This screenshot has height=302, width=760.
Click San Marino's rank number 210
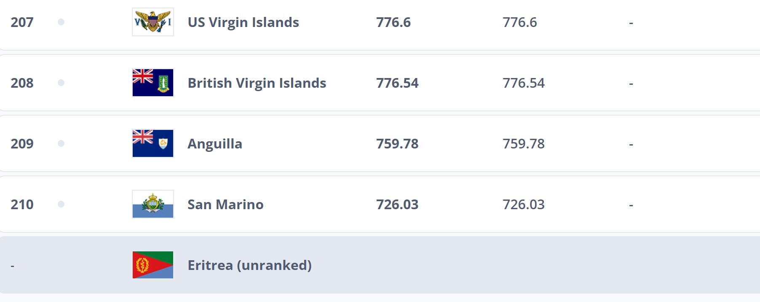(x=22, y=205)
